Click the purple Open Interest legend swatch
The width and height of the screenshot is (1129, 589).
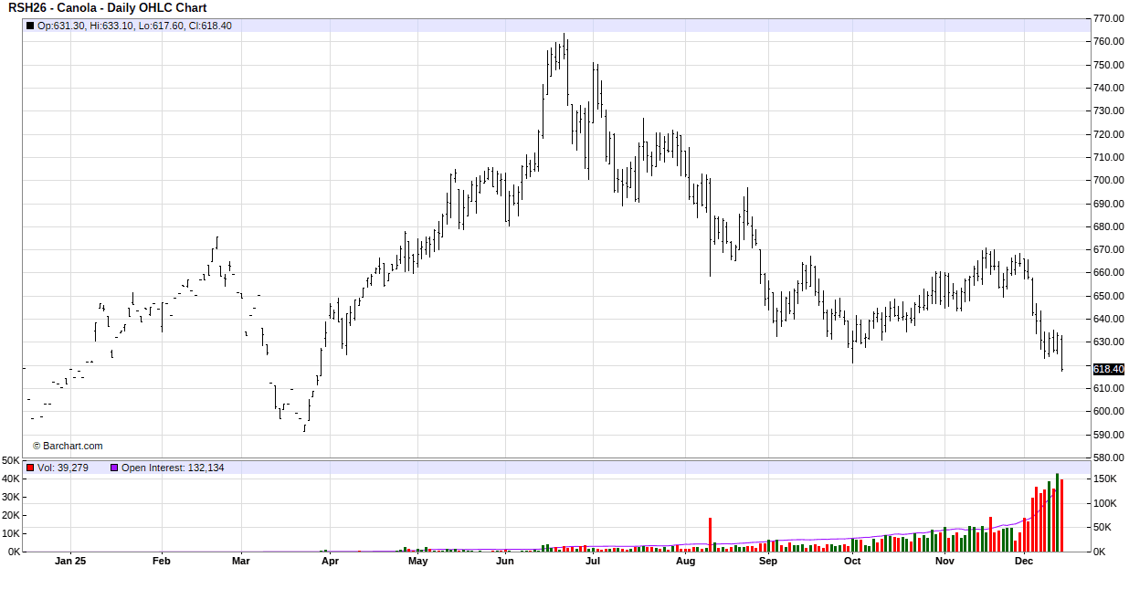[114, 468]
